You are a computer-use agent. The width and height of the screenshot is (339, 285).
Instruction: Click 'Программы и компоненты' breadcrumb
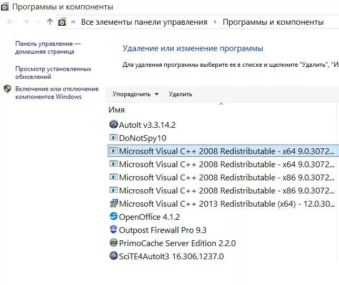click(x=273, y=22)
